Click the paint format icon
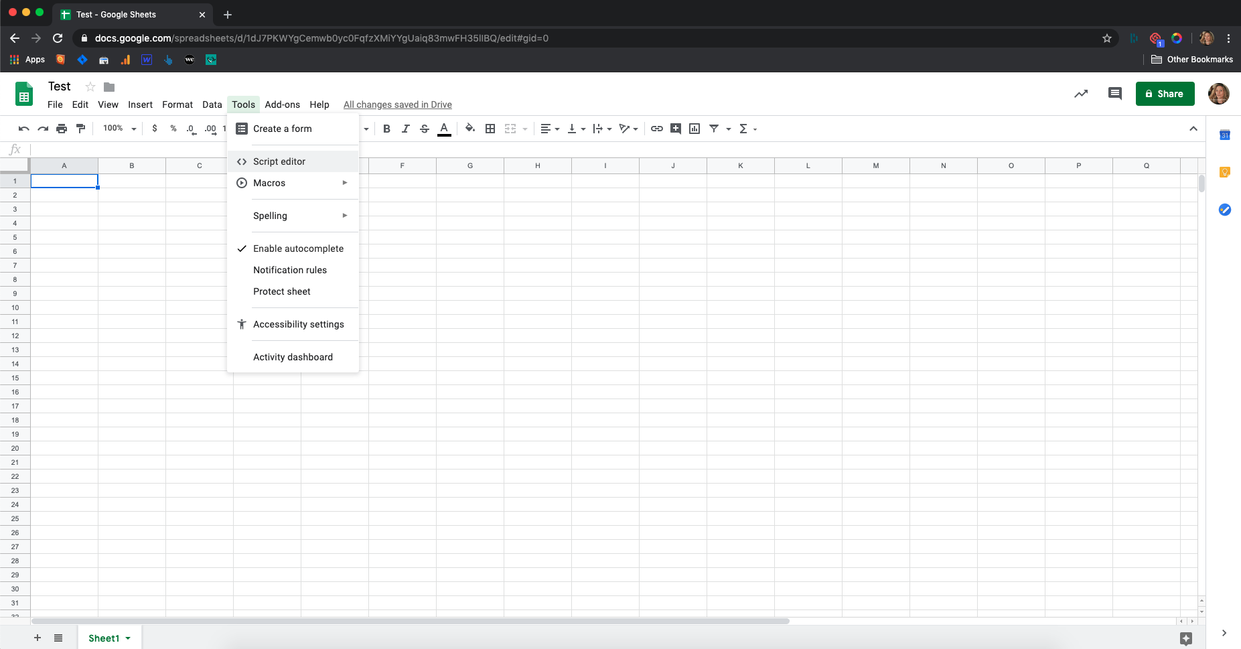The width and height of the screenshot is (1241, 649). (81, 129)
